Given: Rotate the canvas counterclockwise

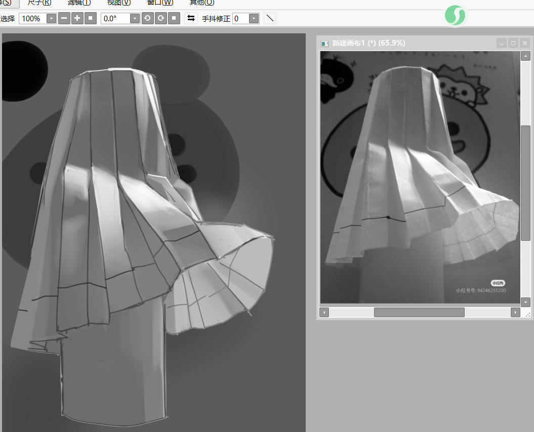Looking at the screenshot, I should [147, 18].
